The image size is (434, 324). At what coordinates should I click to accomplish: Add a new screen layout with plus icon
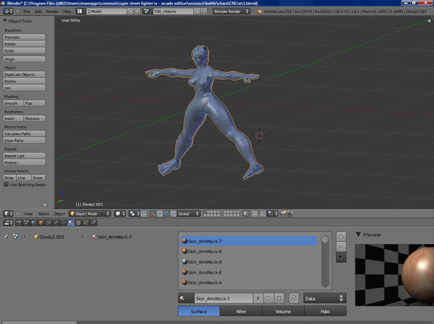coord(130,12)
